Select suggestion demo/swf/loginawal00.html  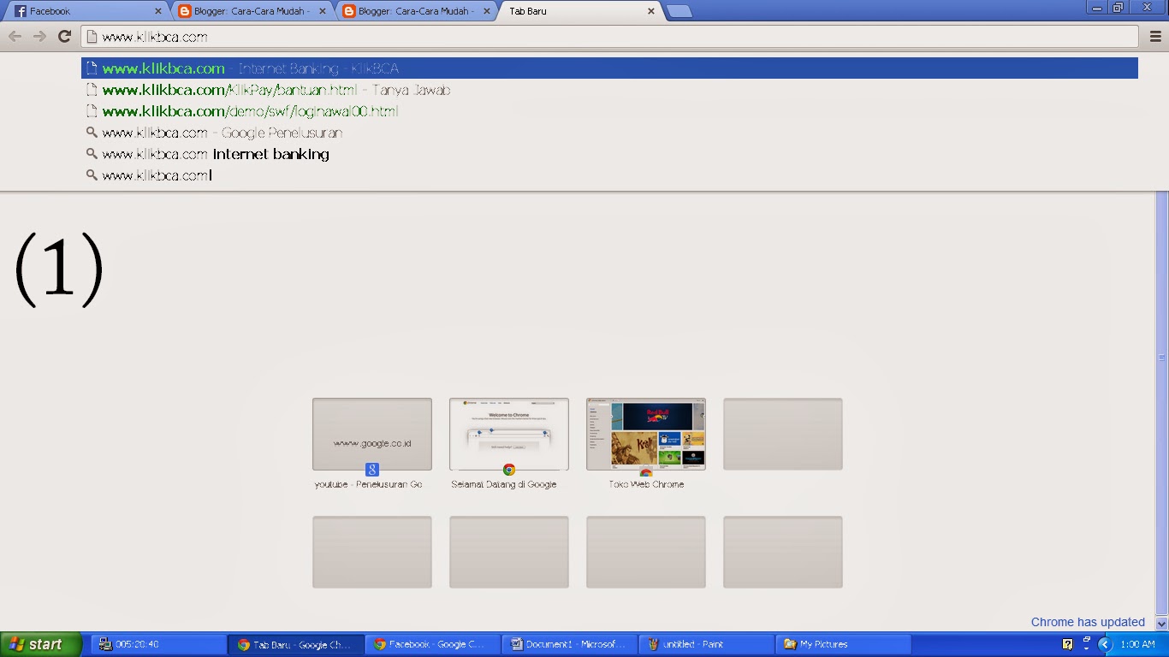click(x=609, y=111)
